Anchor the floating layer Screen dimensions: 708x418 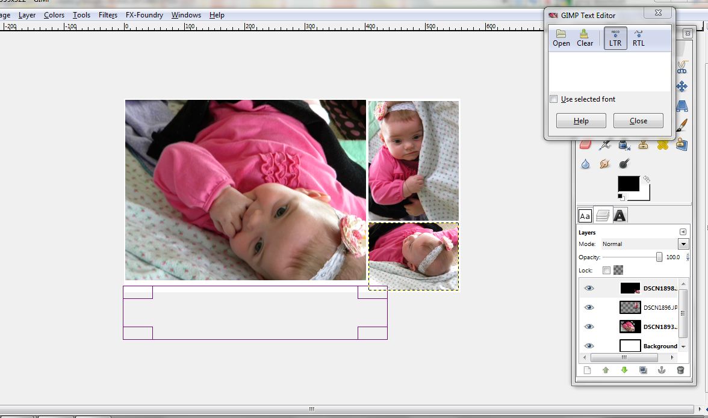662,370
